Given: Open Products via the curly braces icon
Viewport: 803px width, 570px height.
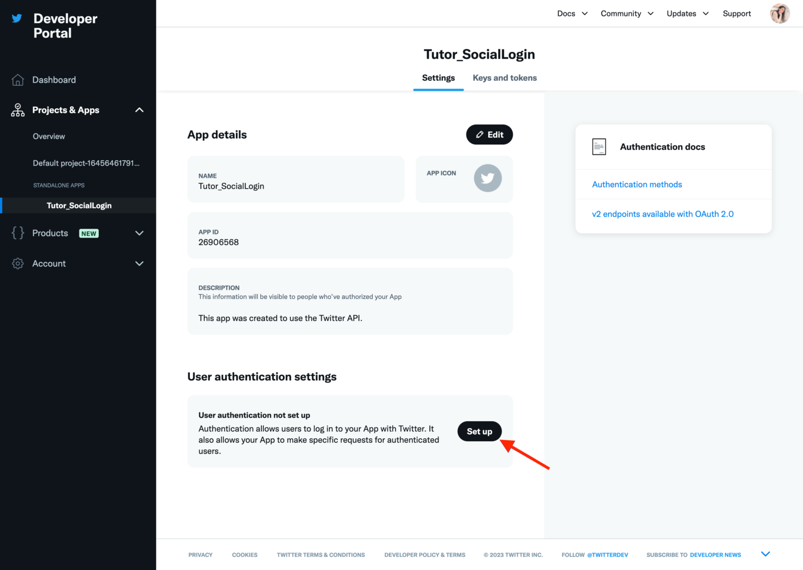Looking at the screenshot, I should (17, 233).
